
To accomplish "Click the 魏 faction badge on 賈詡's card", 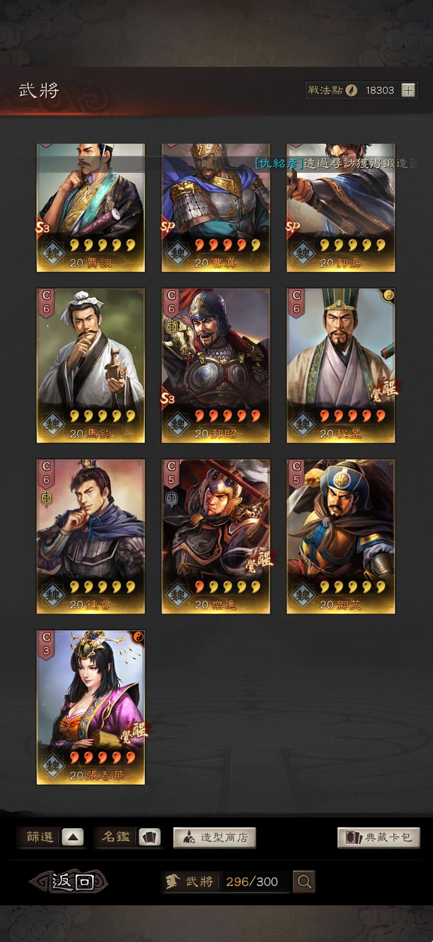I will tap(53, 253).
